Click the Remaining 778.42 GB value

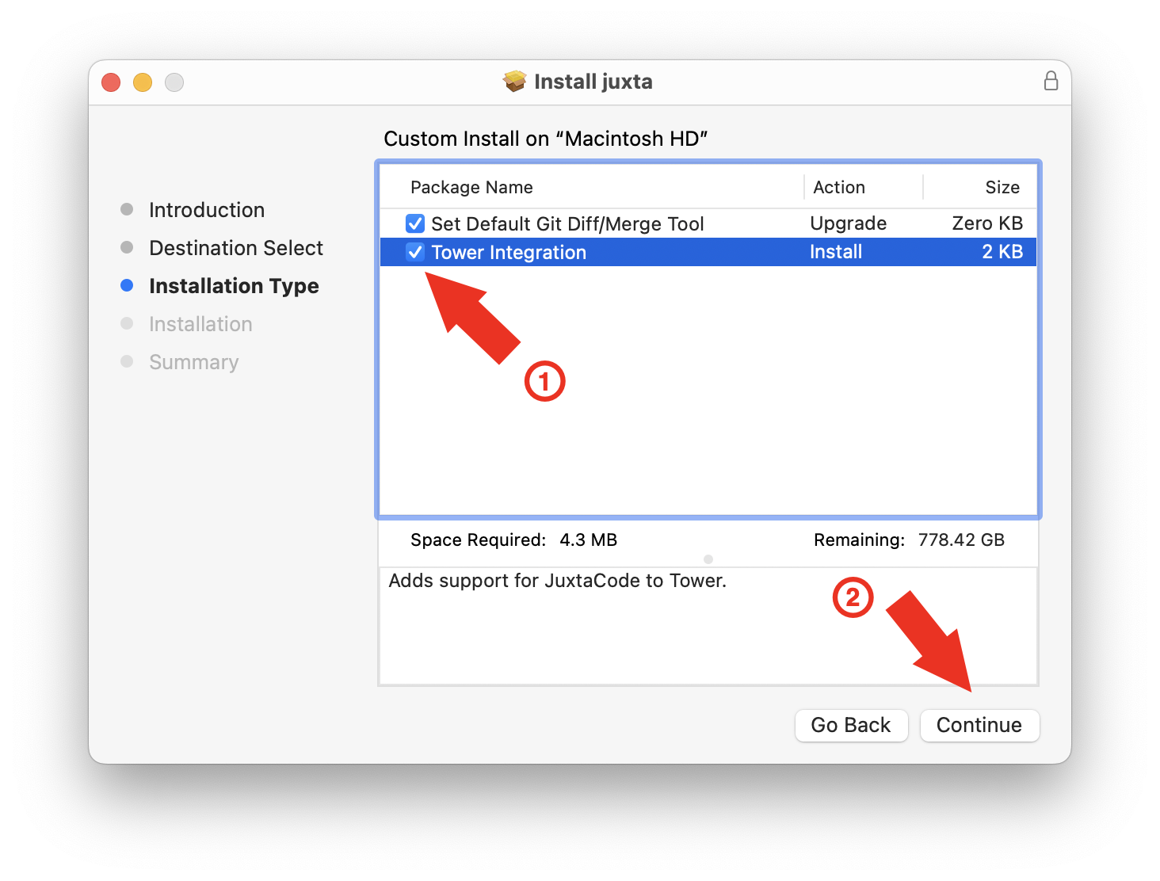(961, 540)
